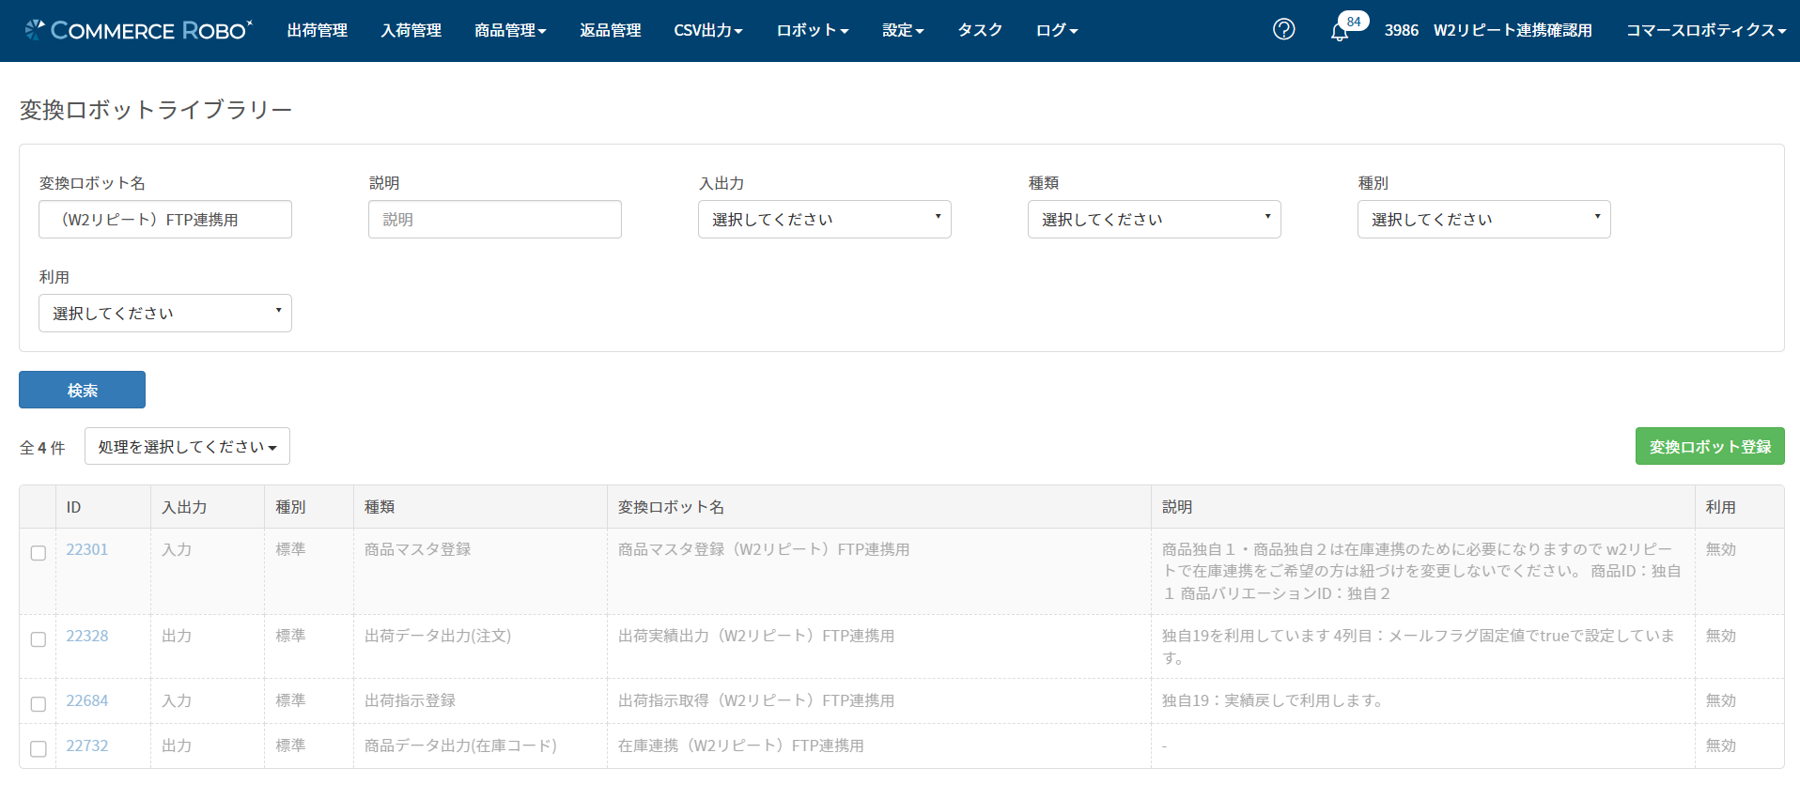Click the Commerce Robo logo
Image resolution: width=1800 pixels, height=799 pixels.
pyautogui.click(x=139, y=30)
